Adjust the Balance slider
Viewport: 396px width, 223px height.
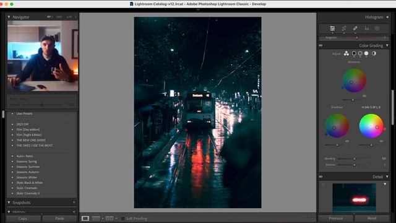tap(355, 165)
